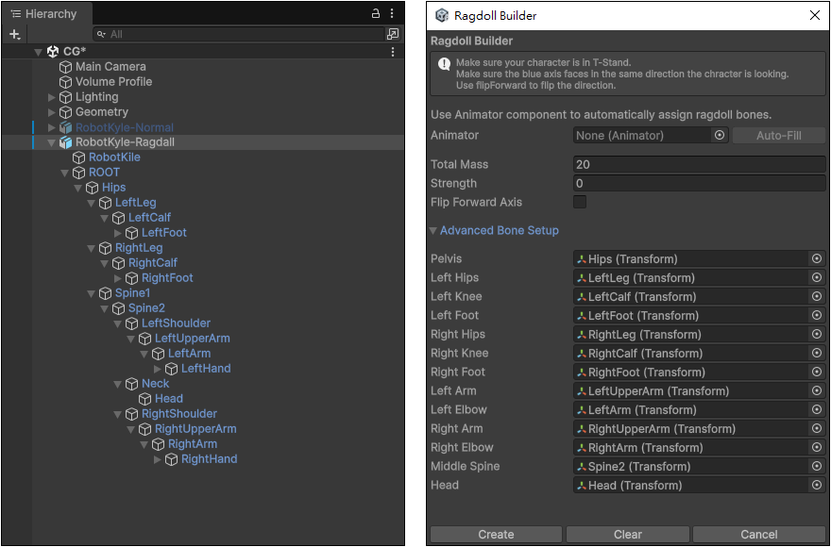The height and width of the screenshot is (547, 831).
Task: Open the Hierarchy panel kebab menu
Action: click(x=392, y=14)
